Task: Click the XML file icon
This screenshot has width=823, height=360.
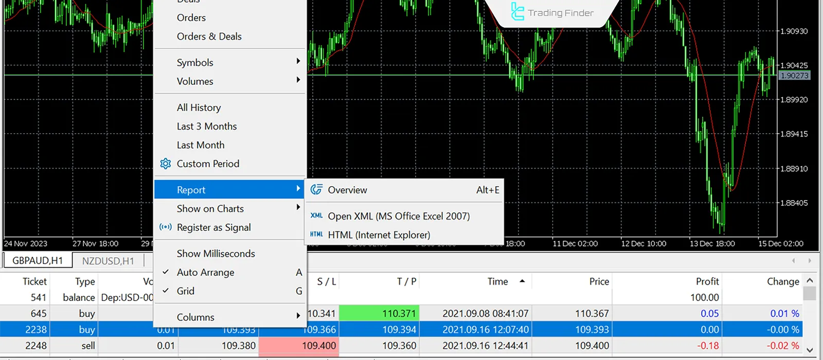Action: tap(316, 216)
